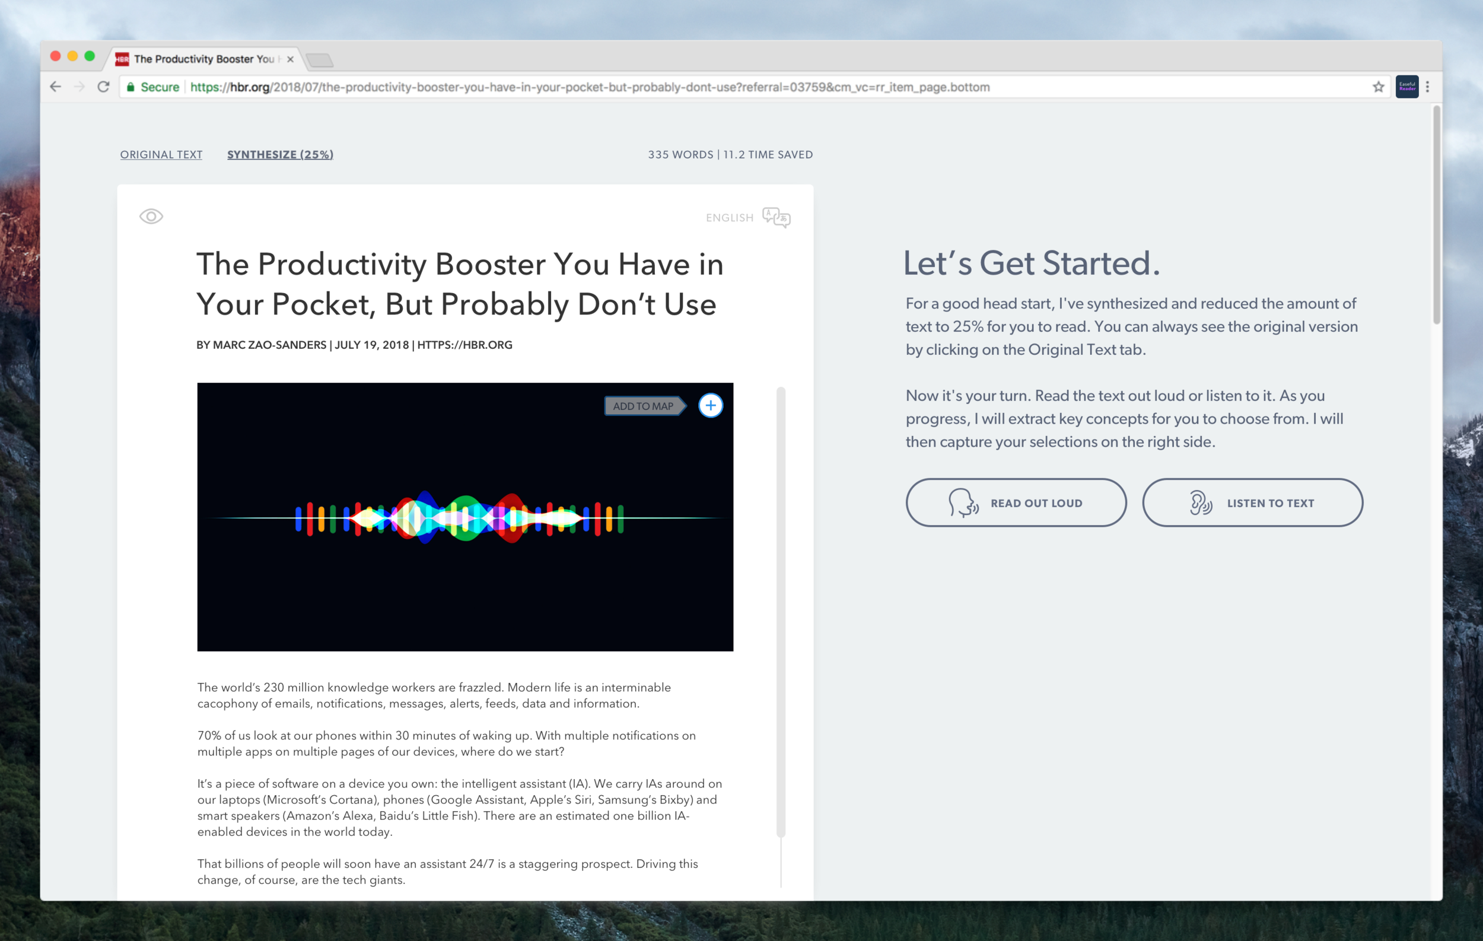
Task: Go back using the back arrow
Action: click(x=55, y=87)
